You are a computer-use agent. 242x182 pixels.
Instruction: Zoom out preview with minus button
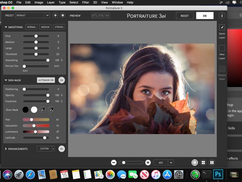(x=114, y=163)
